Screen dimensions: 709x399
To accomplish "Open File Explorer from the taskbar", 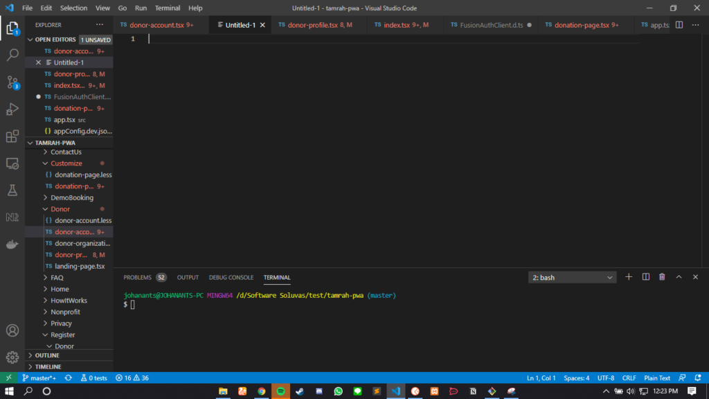I will (x=223, y=391).
